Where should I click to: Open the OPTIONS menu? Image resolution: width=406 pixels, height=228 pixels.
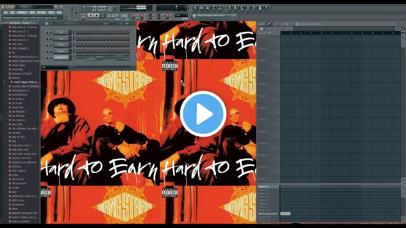tap(42, 13)
